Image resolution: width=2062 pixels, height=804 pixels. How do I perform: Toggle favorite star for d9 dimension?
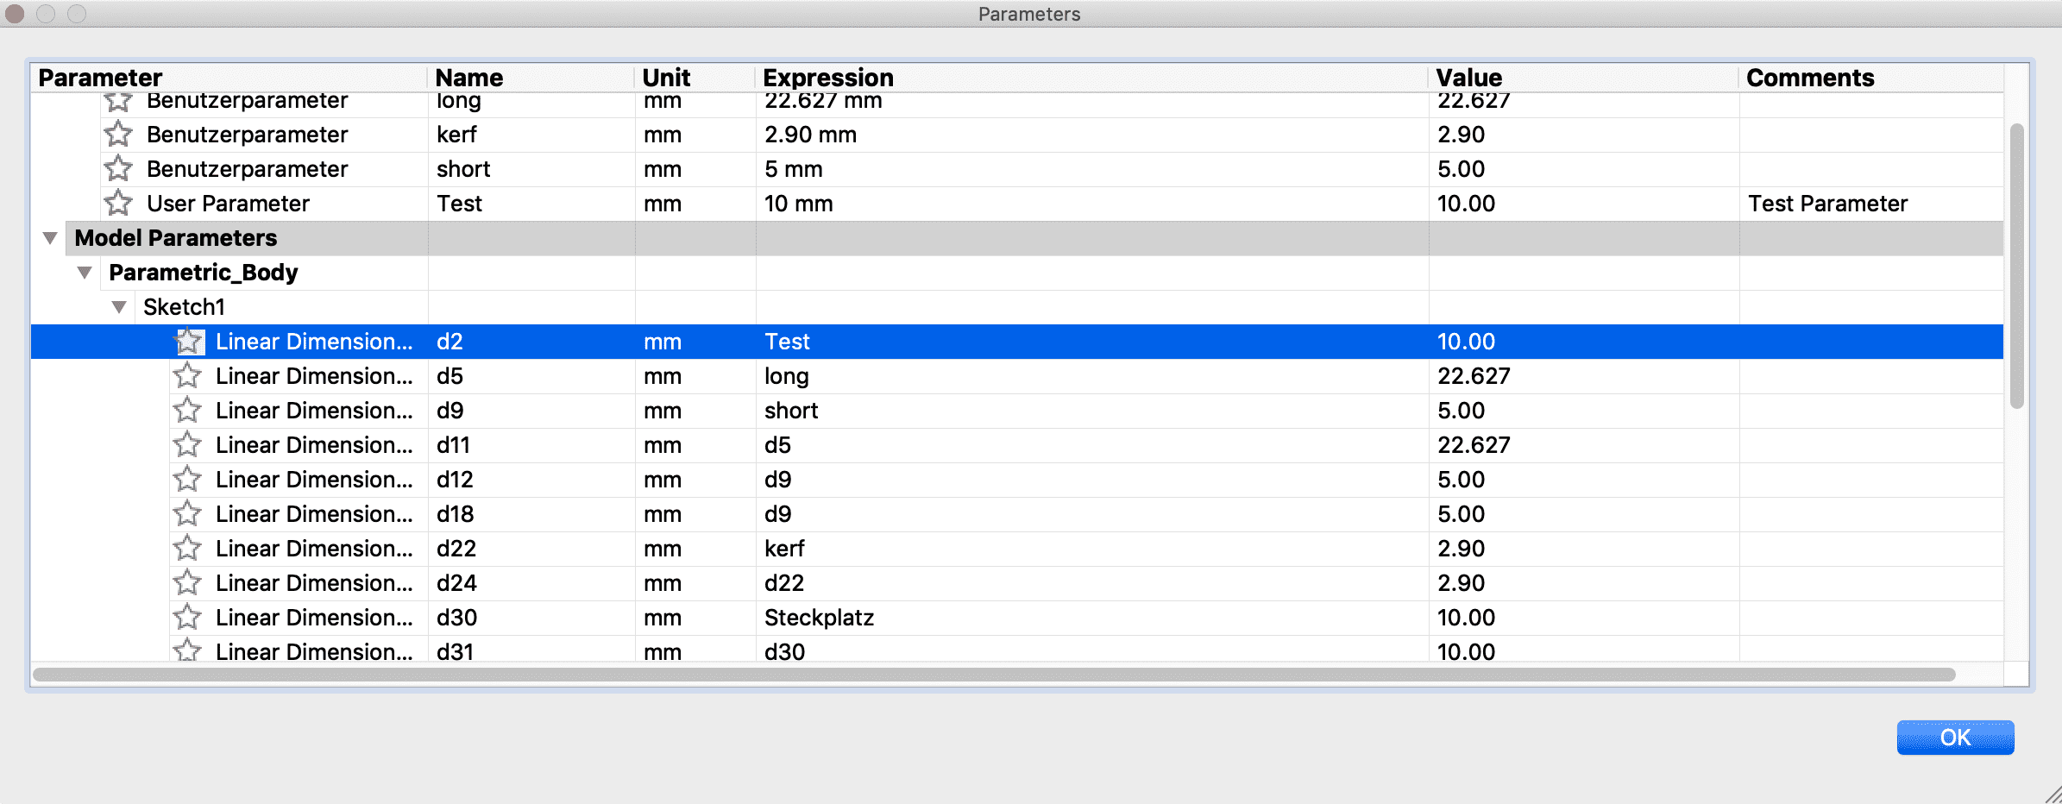187,411
